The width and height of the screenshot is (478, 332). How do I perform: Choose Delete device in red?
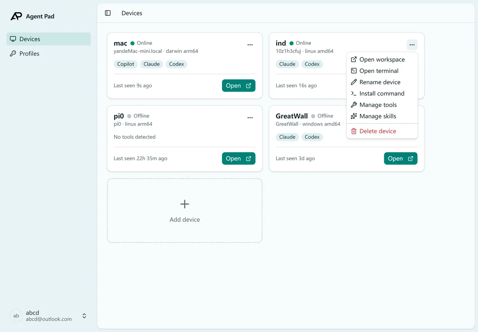pyautogui.click(x=382, y=131)
